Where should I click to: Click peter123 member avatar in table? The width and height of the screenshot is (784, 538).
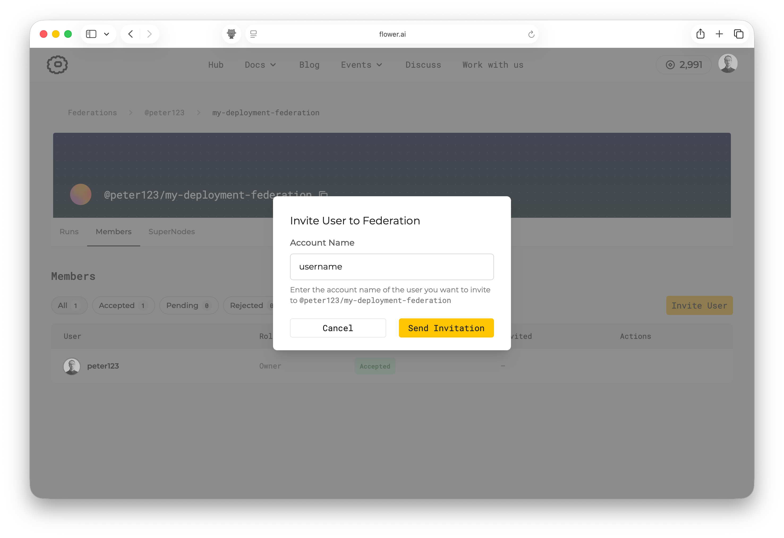tap(72, 366)
